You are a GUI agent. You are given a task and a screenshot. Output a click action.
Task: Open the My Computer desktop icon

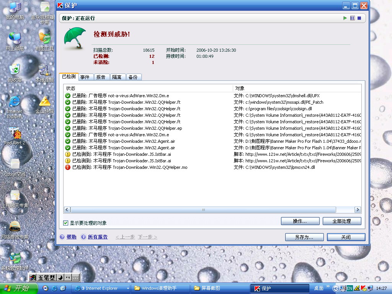[x=15, y=10]
